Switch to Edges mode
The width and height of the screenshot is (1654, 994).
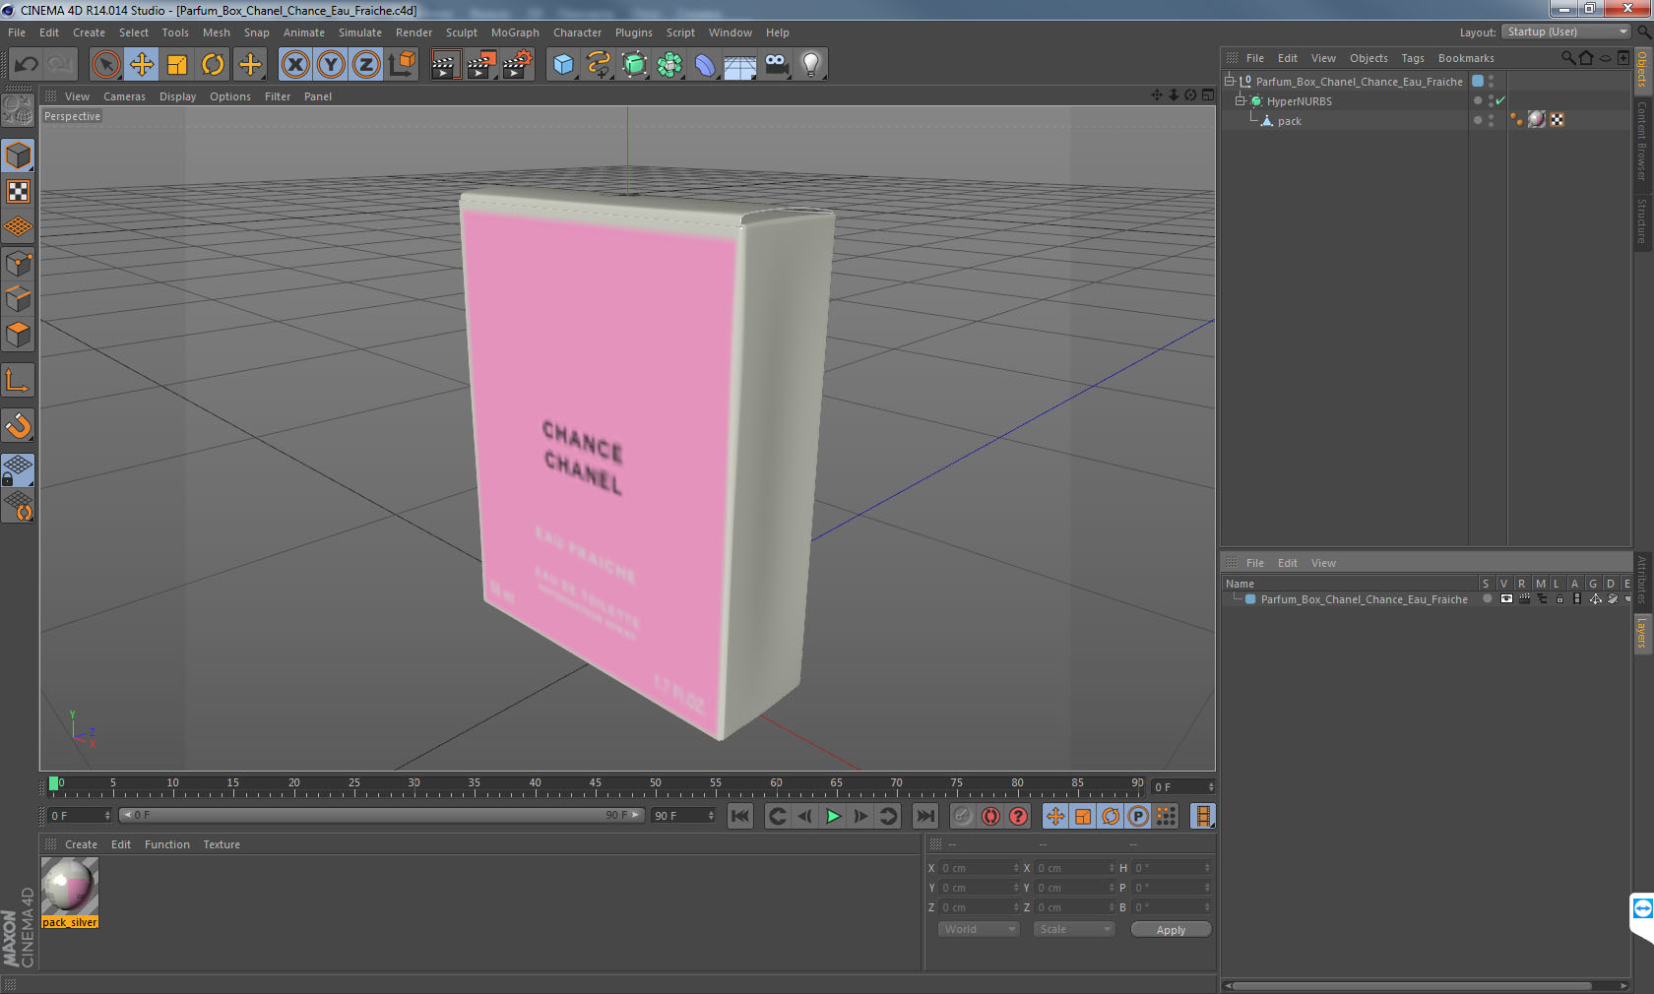coord(18,299)
